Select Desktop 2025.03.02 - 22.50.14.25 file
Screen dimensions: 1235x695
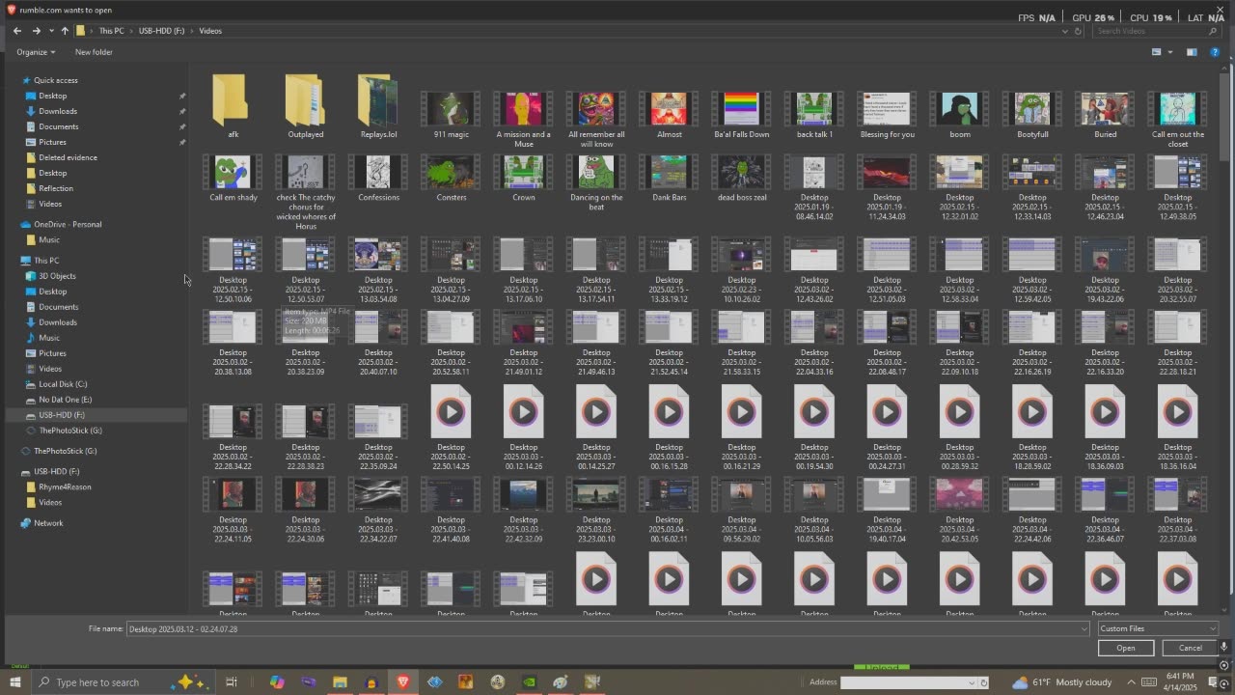451,429
